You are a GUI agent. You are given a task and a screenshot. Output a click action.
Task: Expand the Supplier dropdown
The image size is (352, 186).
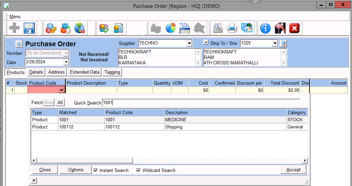[189, 44]
